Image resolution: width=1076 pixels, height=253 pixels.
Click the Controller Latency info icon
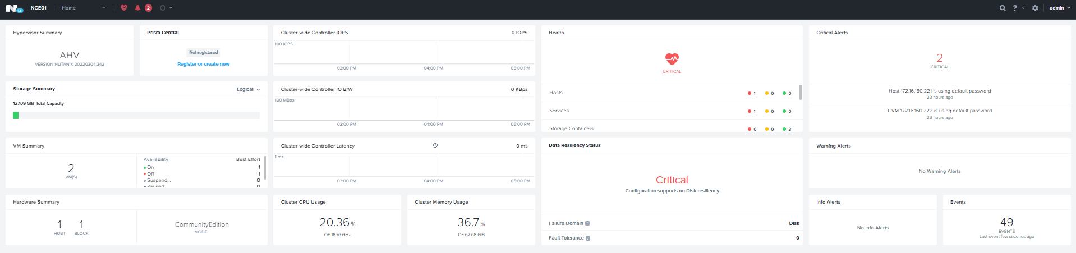[435, 145]
